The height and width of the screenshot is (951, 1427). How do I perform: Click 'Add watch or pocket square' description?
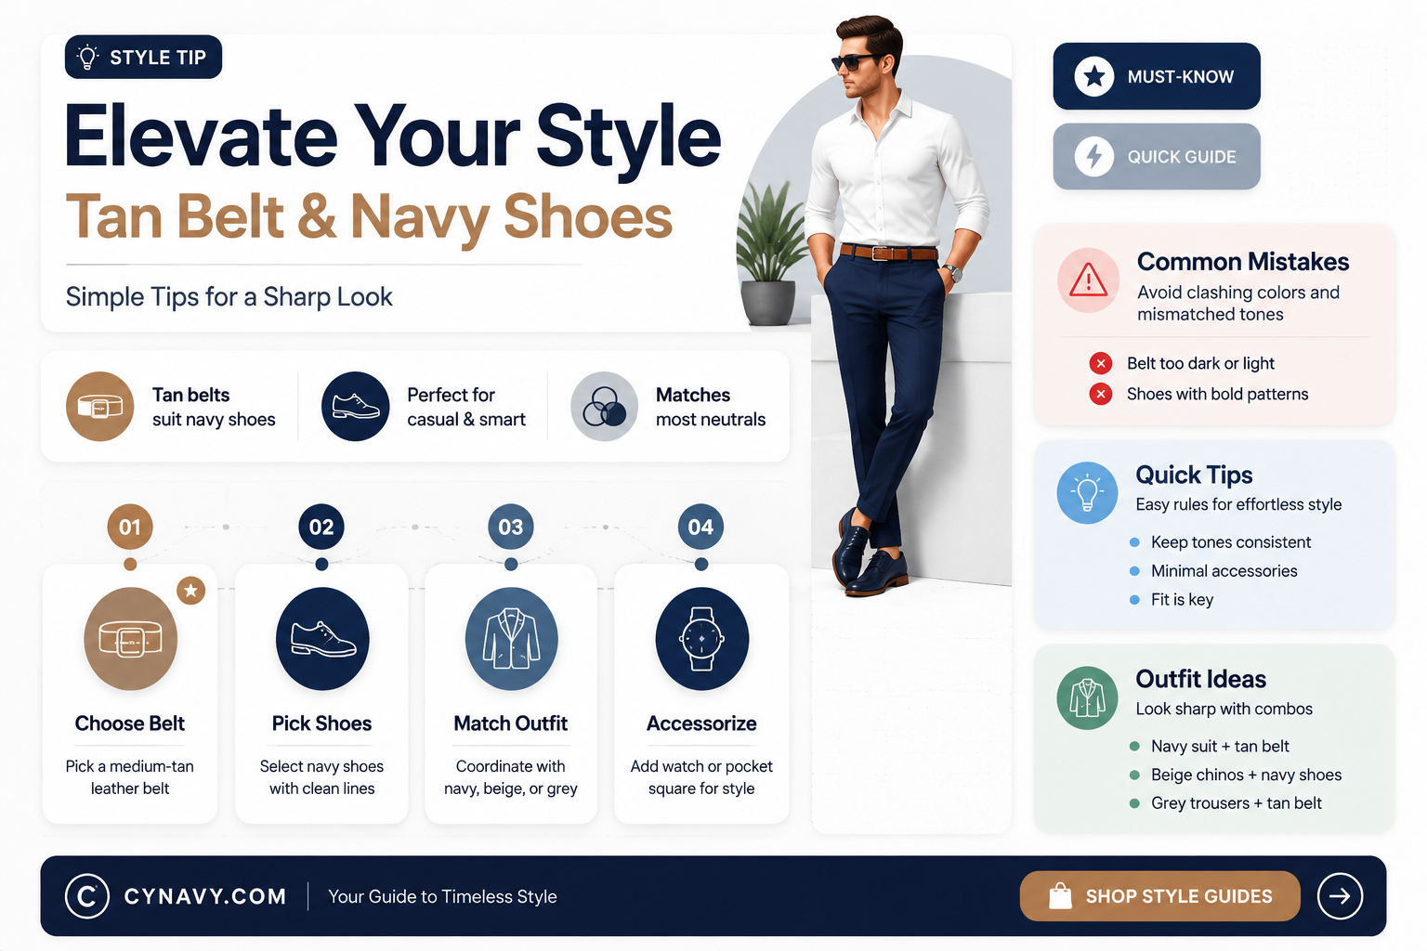click(x=701, y=777)
